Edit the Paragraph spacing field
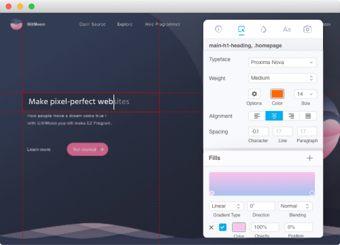This screenshot has width=340, height=245. click(307, 131)
